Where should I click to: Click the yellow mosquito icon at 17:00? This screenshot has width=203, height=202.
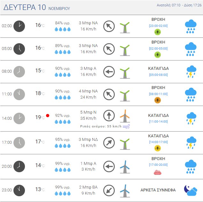click(158, 148)
